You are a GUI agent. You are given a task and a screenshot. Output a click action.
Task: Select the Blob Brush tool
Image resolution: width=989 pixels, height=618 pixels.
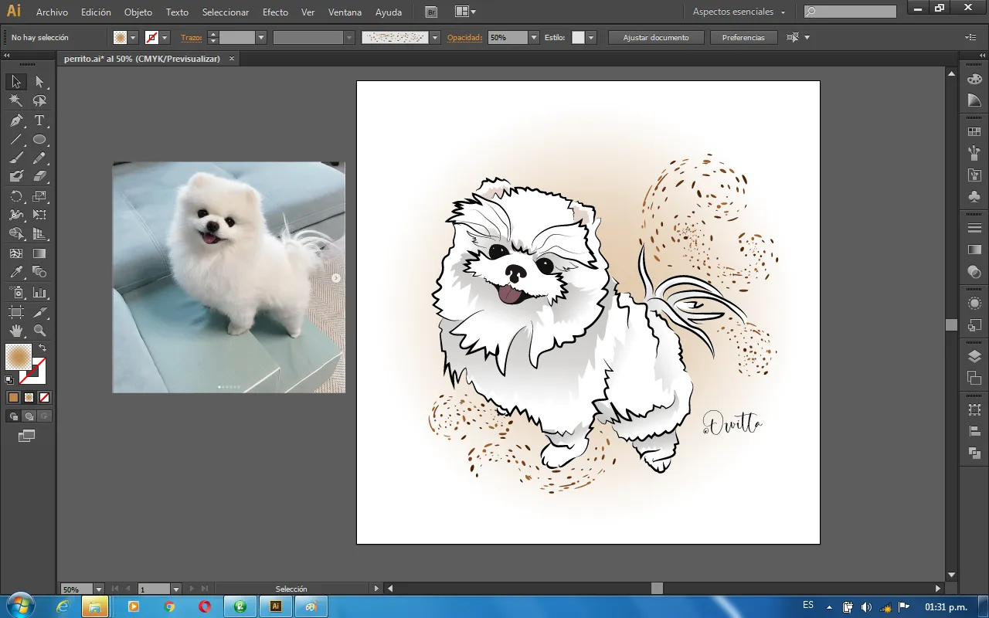coord(15,176)
